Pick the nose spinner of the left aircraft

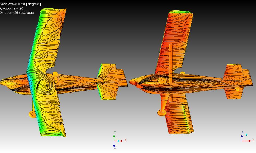click(3, 80)
